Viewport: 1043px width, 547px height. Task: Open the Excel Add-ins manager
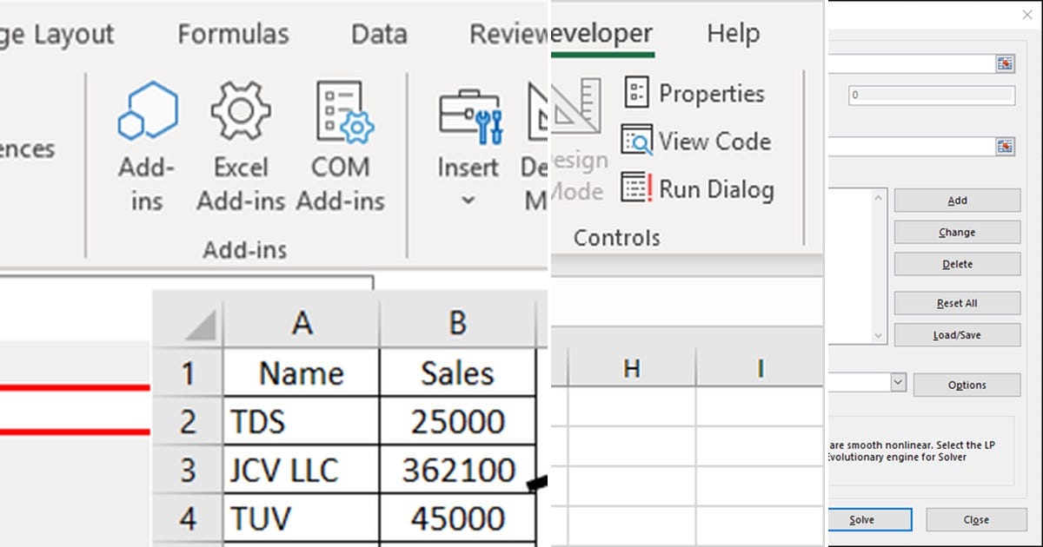click(x=241, y=139)
